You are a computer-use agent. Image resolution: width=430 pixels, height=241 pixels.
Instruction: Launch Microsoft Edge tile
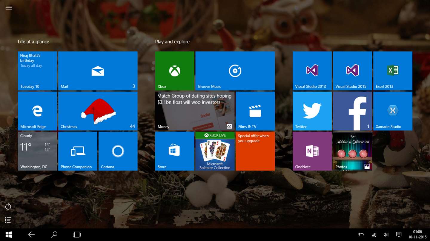tap(37, 111)
